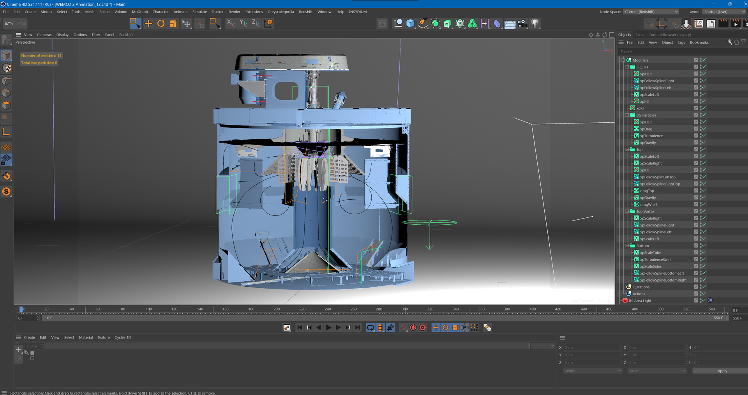Click the Cube primitive icon

click(410, 24)
